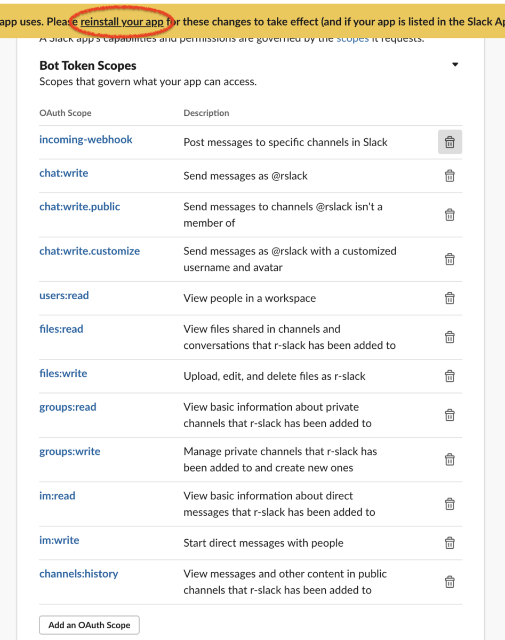The image size is (505, 640).
Task: Click trash icon for chat:write.public
Action: click(450, 215)
